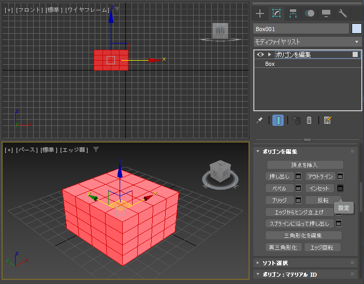Viewport: 364px width, 284px height.
Task: Click the 前 ViewCube in front viewport
Action: pos(220,31)
